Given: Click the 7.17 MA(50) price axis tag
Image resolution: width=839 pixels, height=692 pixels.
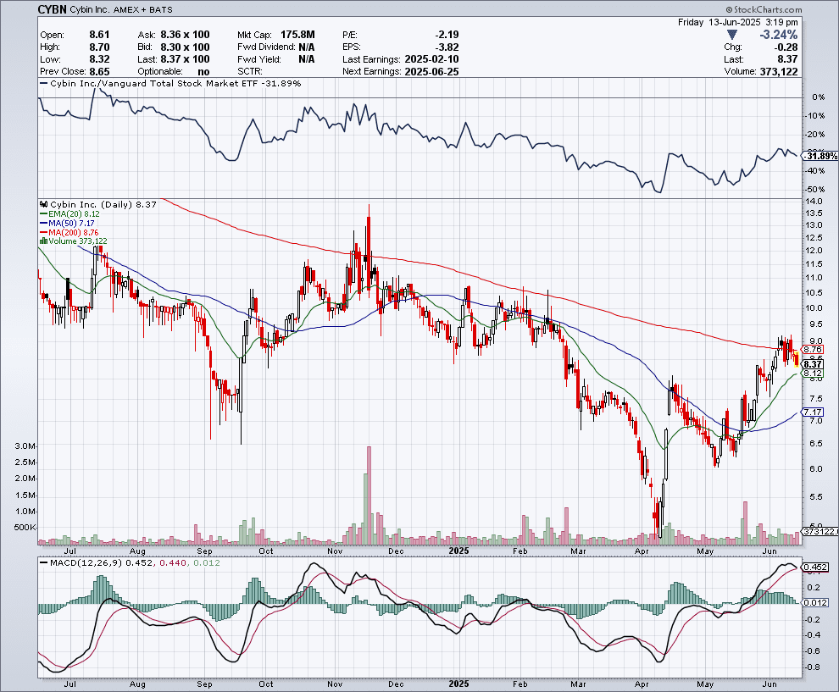Looking at the screenshot, I should 813,412.
